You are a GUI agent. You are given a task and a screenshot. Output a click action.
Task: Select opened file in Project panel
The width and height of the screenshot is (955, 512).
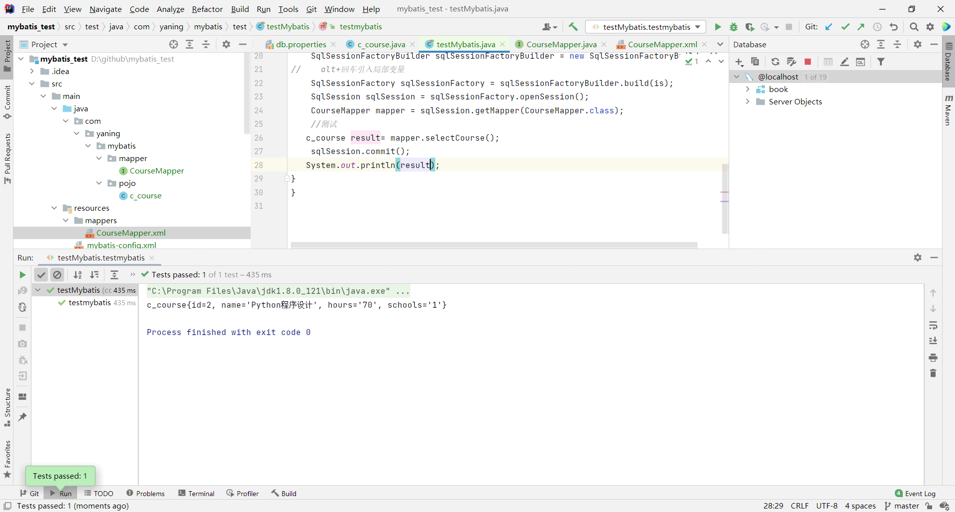tap(174, 44)
